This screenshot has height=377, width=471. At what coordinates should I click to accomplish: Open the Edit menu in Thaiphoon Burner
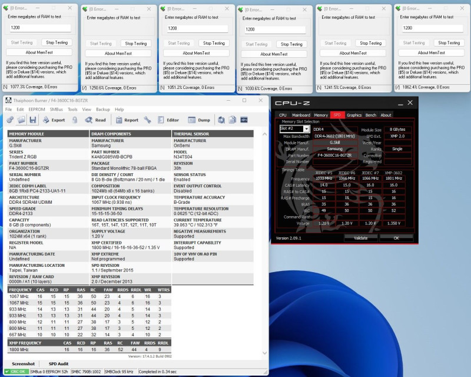[x=20, y=110]
